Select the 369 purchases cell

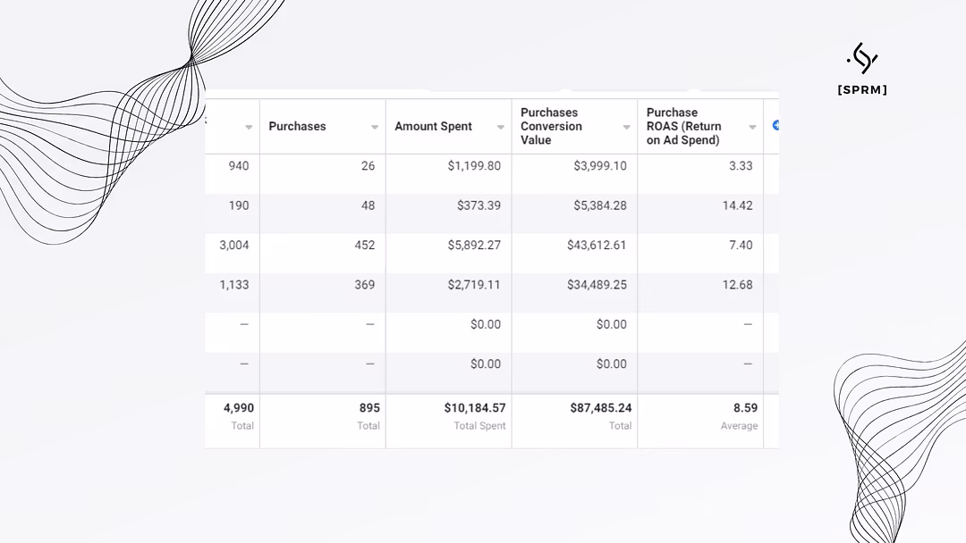(364, 285)
